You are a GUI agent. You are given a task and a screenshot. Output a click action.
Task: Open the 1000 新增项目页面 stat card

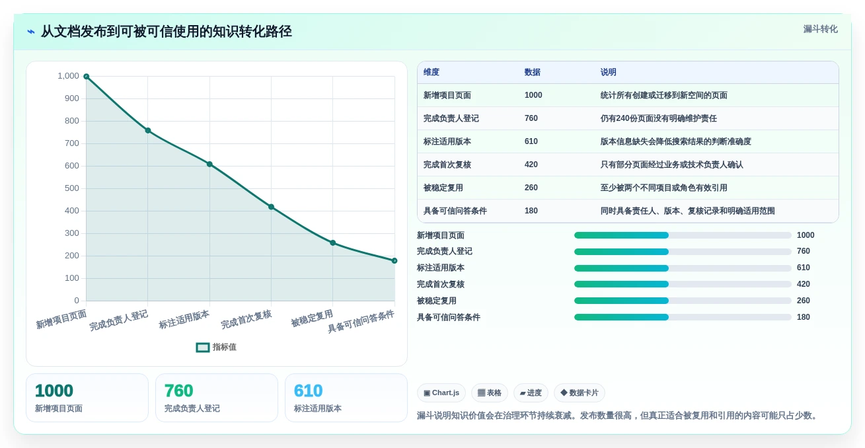coord(87,398)
